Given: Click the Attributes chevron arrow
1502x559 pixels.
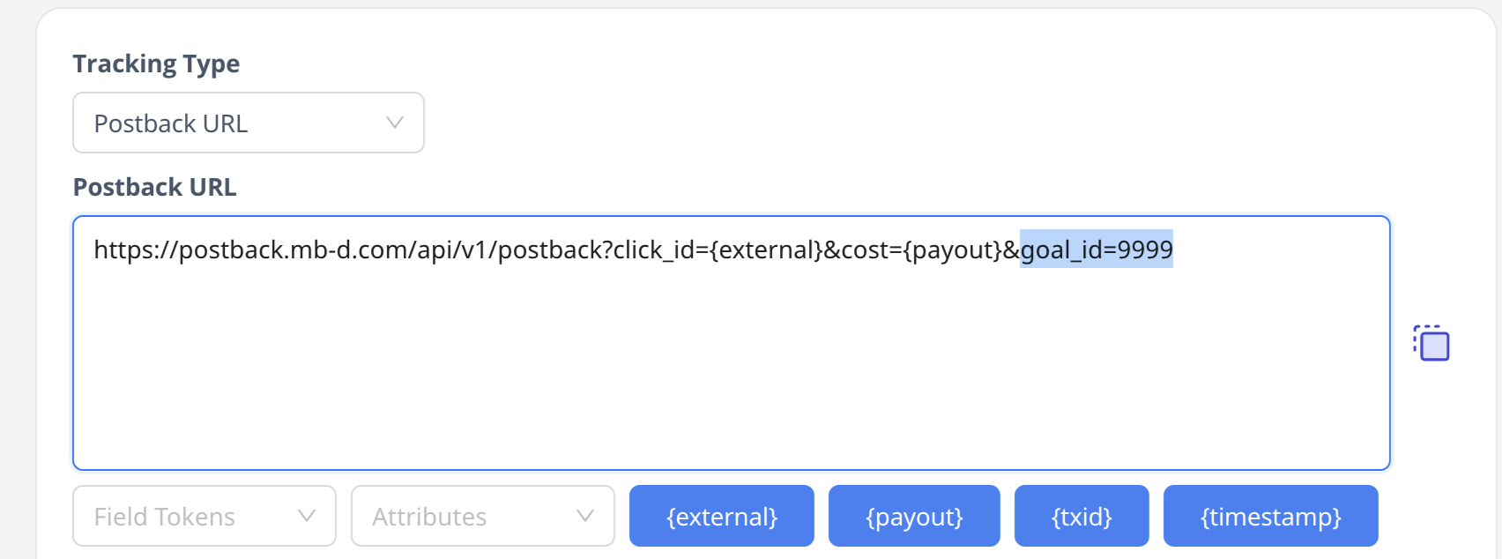Looking at the screenshot, I should click(585, 516).
